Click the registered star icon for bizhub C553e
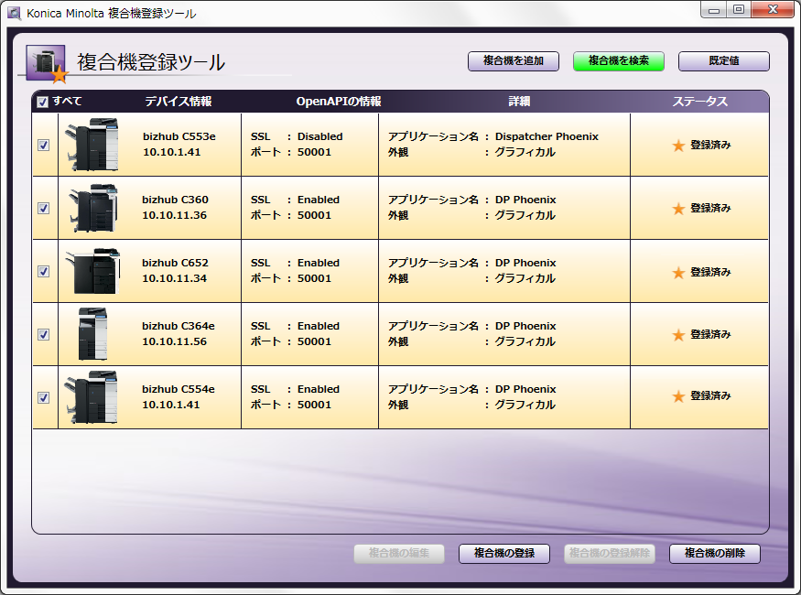 point(678,146)
